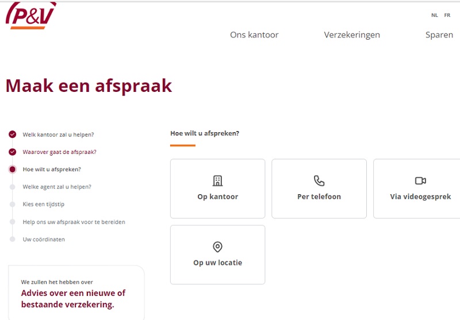
Task: Click the phone icon for Per telefoon
Action: (319, 181)
